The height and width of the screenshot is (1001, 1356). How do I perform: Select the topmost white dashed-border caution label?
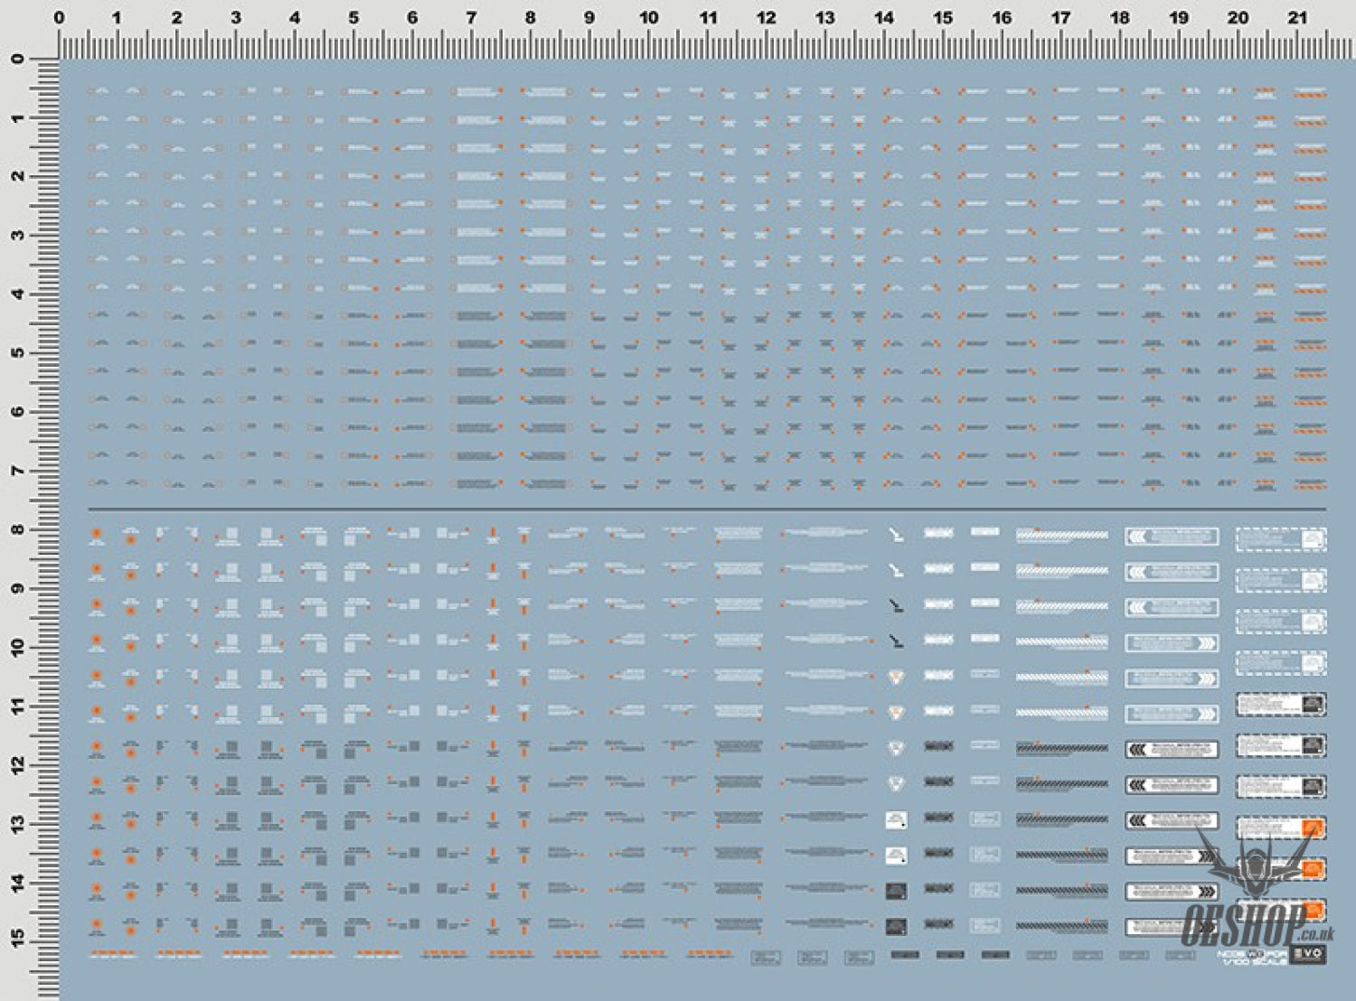coord(1281,539)
